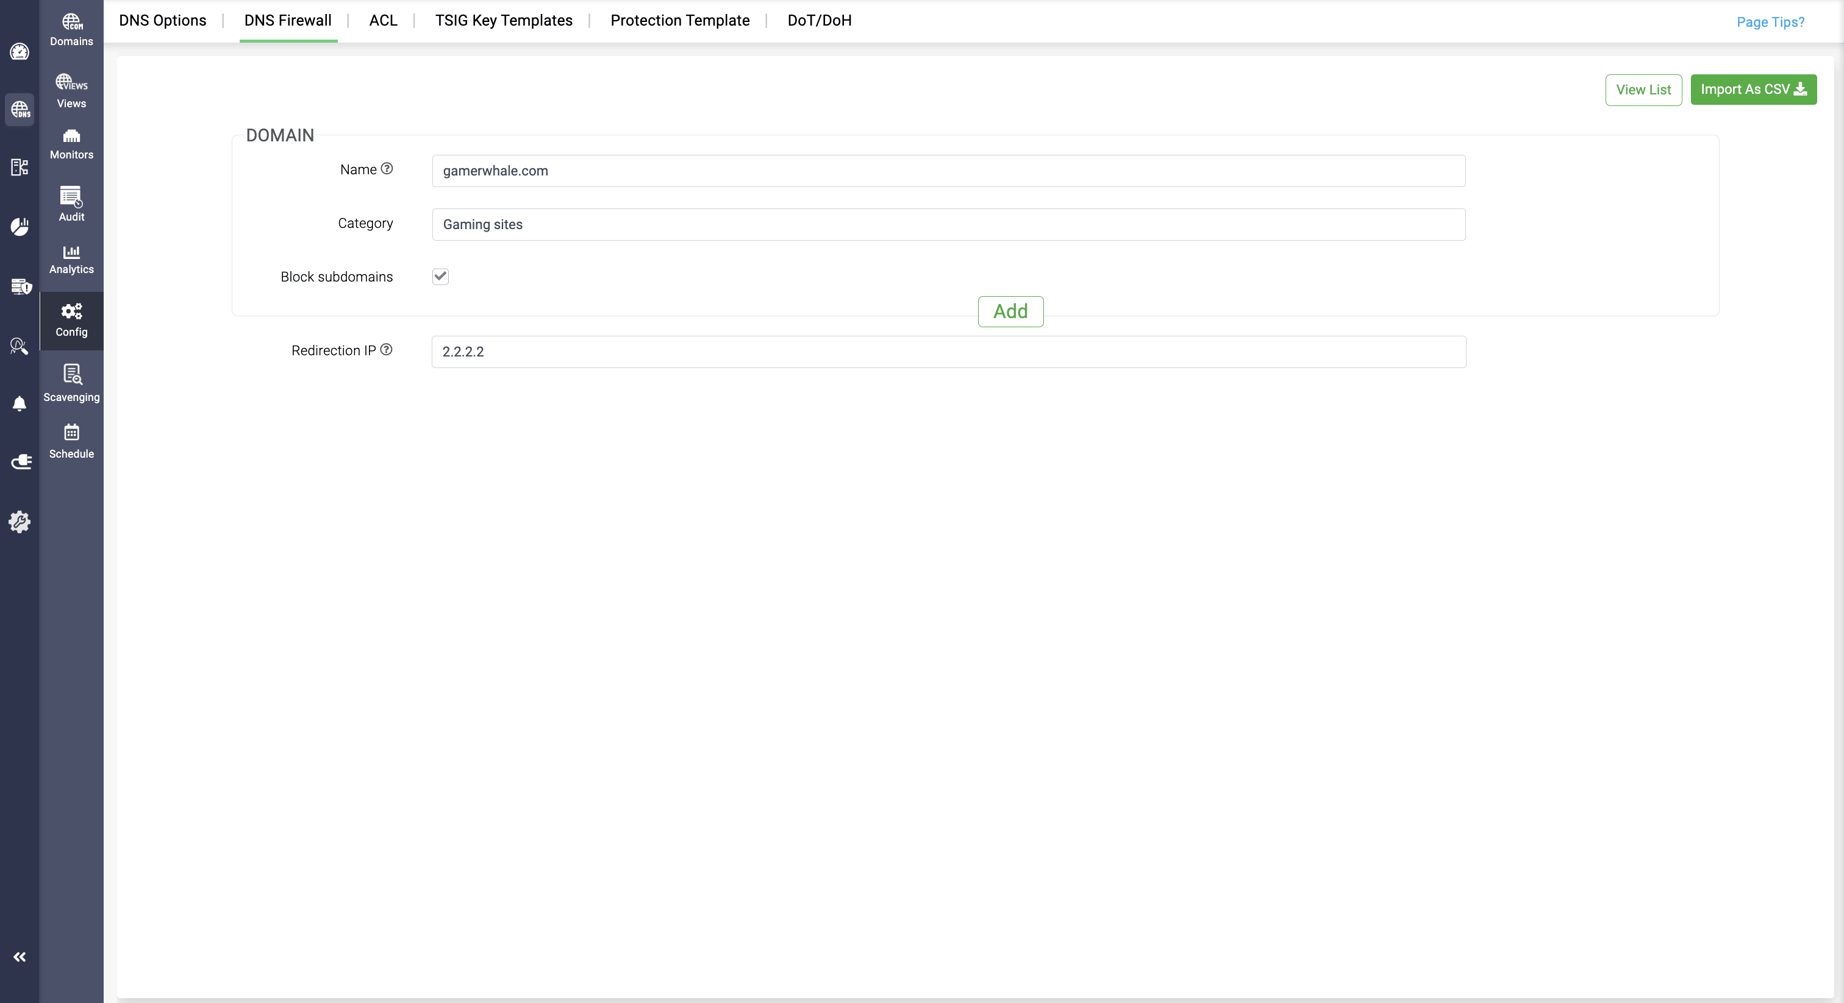The width and height of the screenshot is (1844, 1003).
Task: Open system settings gear wrench icon
Action: (20, 522)
